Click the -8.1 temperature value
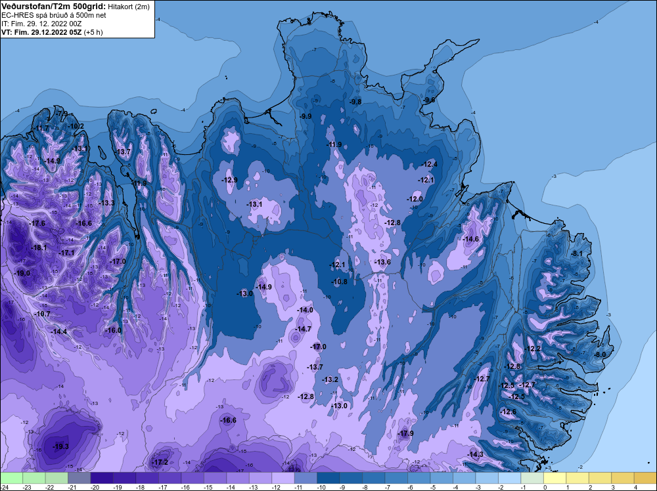This screenshot has width=657, height=491. [x=577, y=253]
